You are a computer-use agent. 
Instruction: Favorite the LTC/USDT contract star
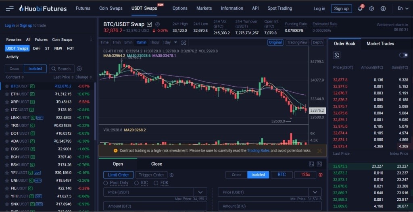pos(7,110)
